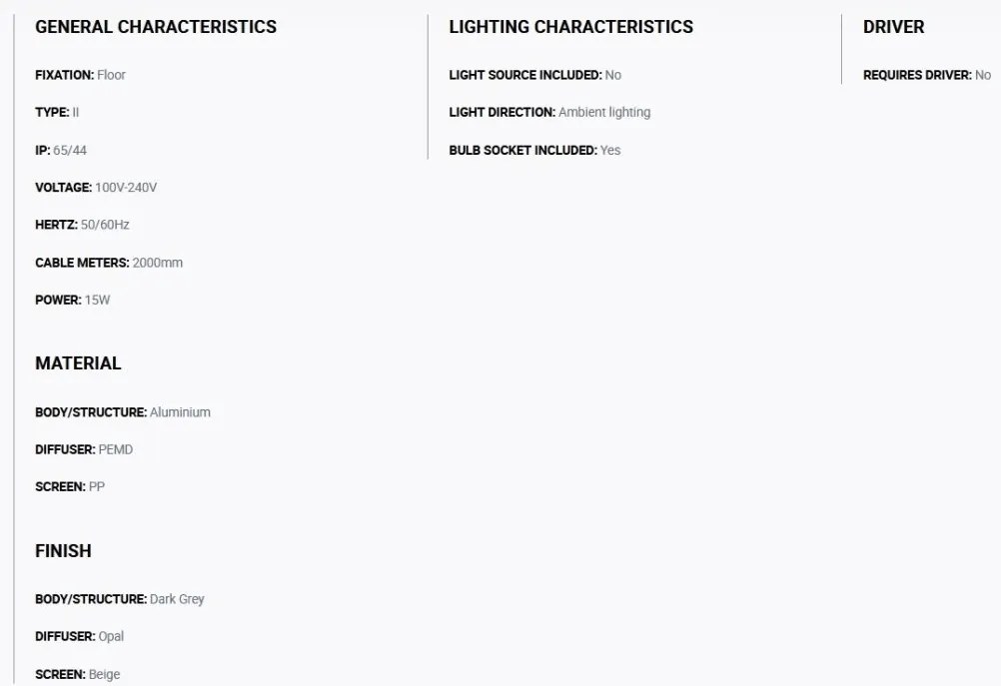The image size is (1001, 686).
Task: Click the Requires Driver: No entry
Action: [927, 75]
